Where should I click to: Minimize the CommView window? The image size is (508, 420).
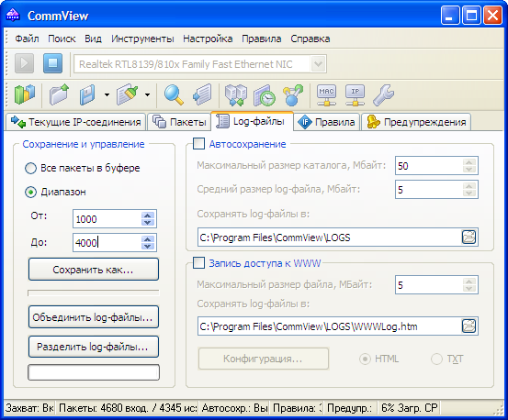coord(450,16)
